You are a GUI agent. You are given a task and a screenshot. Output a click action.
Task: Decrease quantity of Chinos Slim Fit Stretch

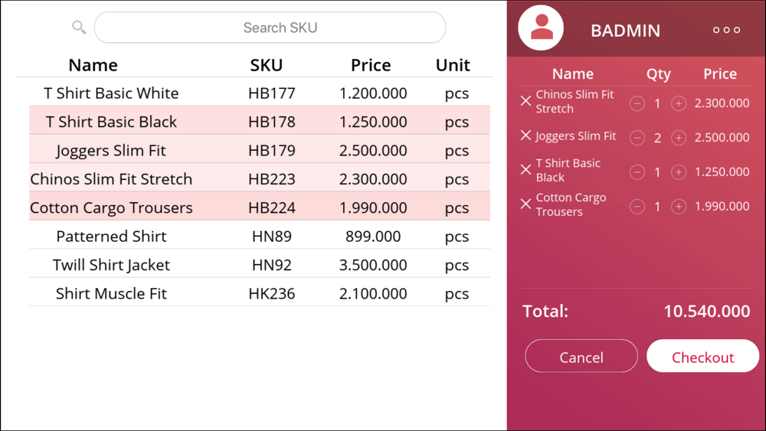point(637,103)
